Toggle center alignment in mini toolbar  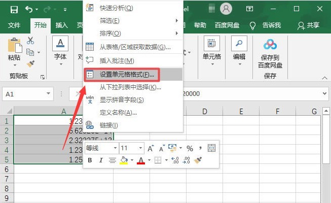[x=112, y=160]
